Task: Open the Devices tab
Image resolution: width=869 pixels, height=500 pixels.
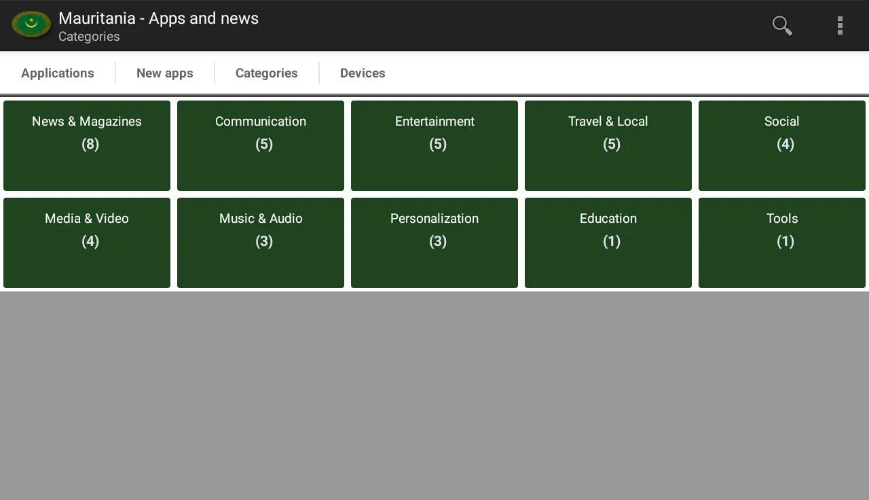Action: (363, 73)
